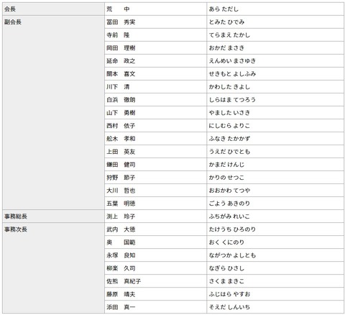Click the 会長 header cell
The image size is (345, 315).
(x=54, y=9)
